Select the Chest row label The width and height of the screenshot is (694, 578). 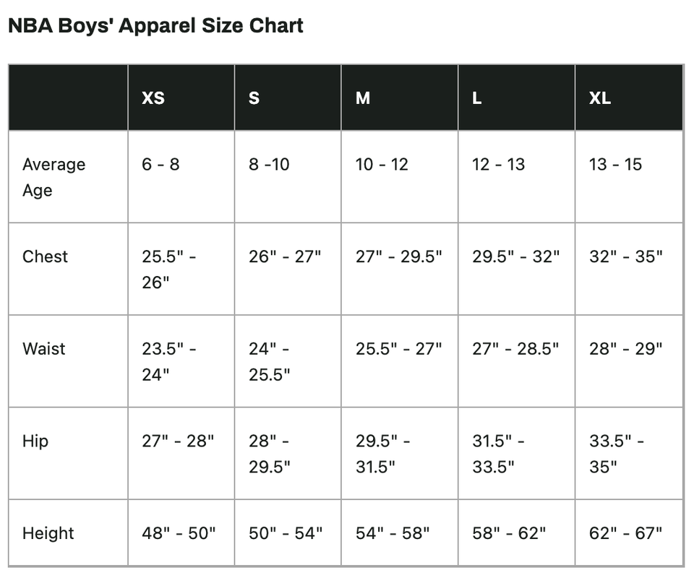(45, 256)
